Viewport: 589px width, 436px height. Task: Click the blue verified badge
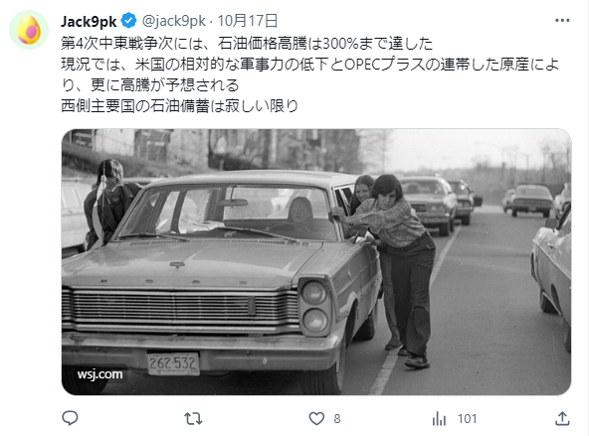[x=129, y=21]
